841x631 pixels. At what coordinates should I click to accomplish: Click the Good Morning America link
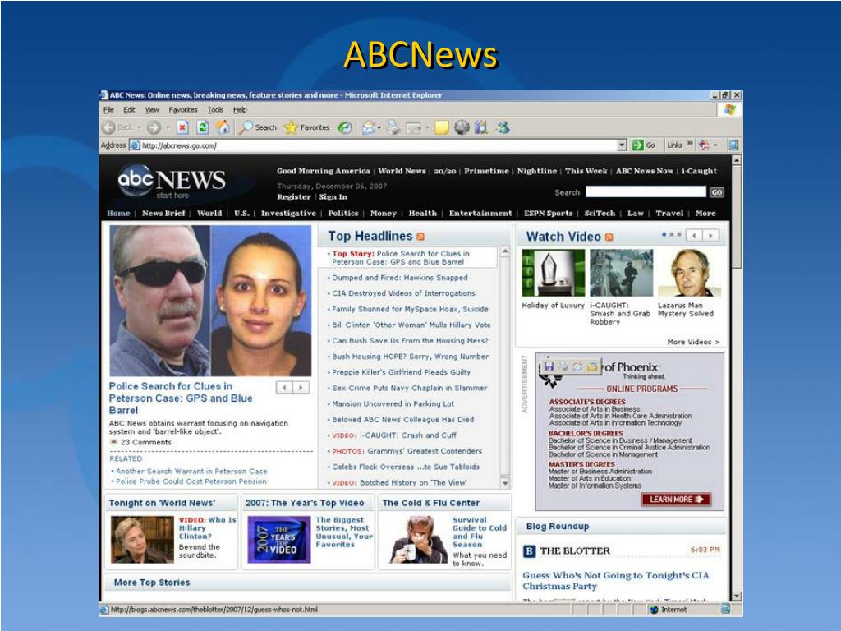[324, 171]
